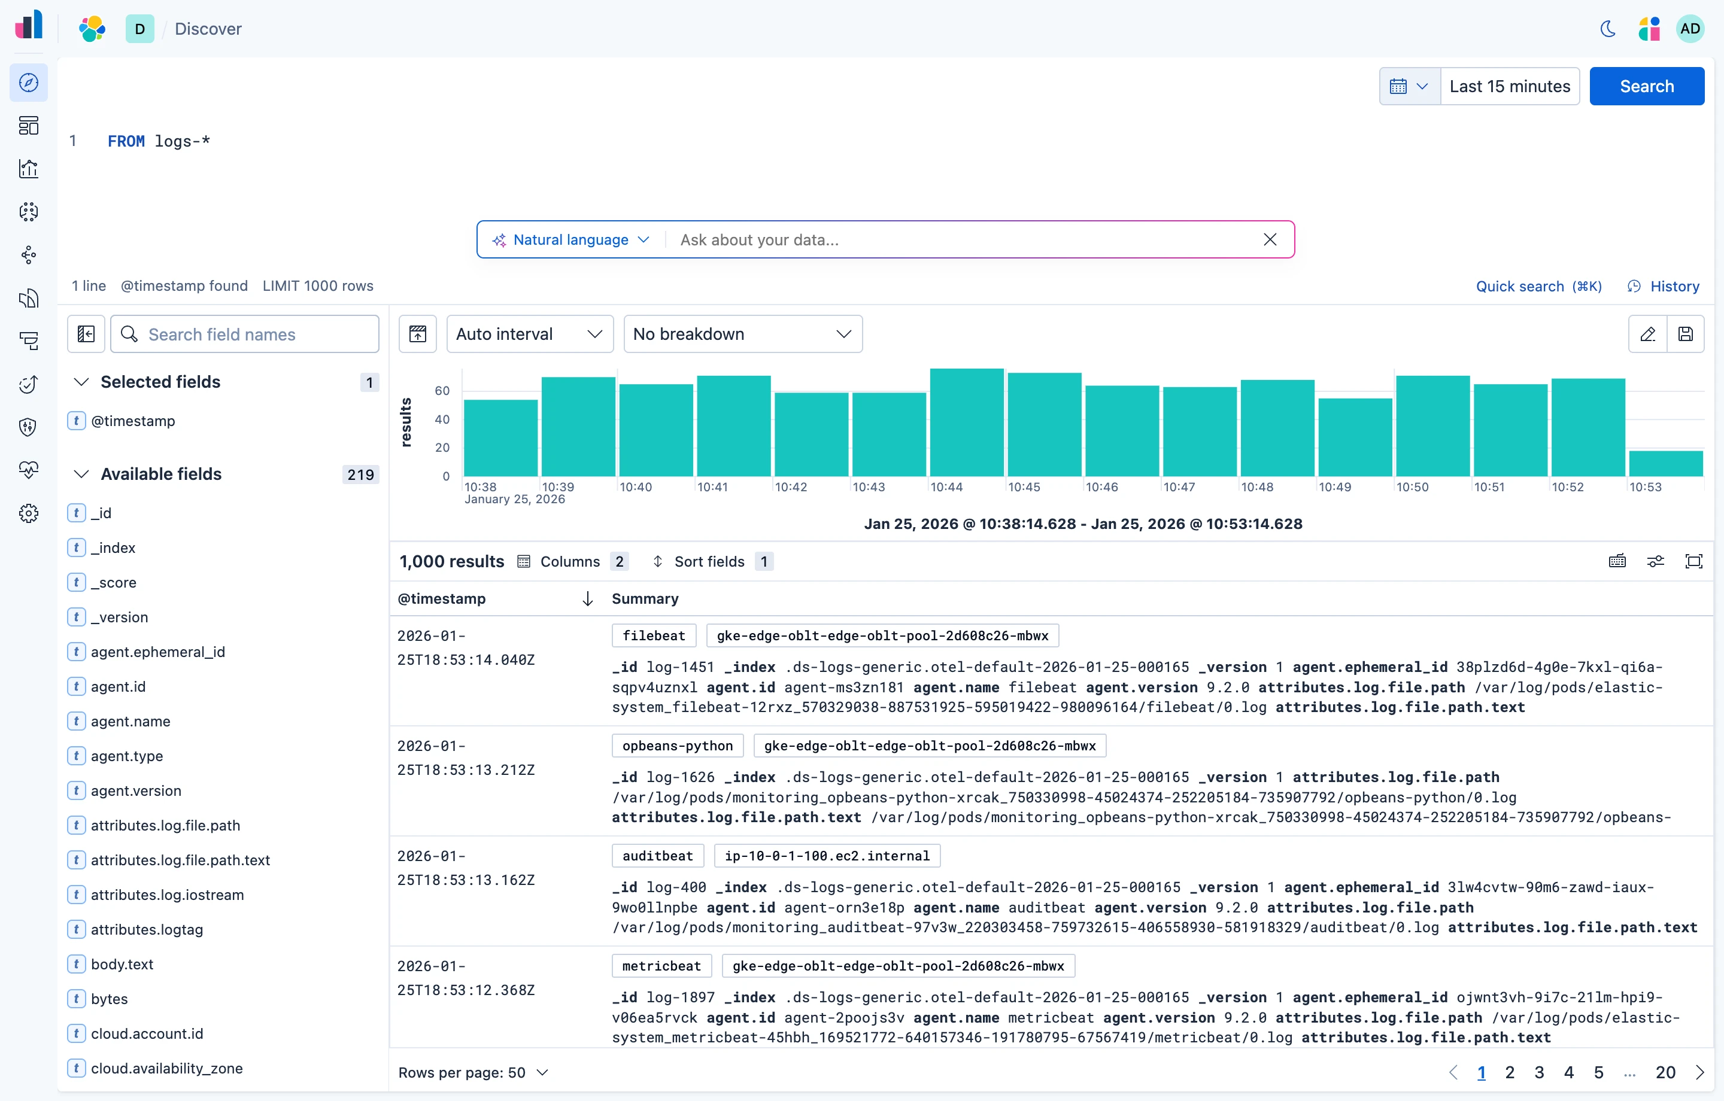Collapse the Available fields section

coord(81,474)
